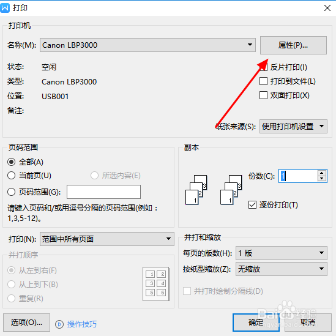Click the page range text input field
The width and height of the screenshot is (336, 336).
click(x=103, y=192)
